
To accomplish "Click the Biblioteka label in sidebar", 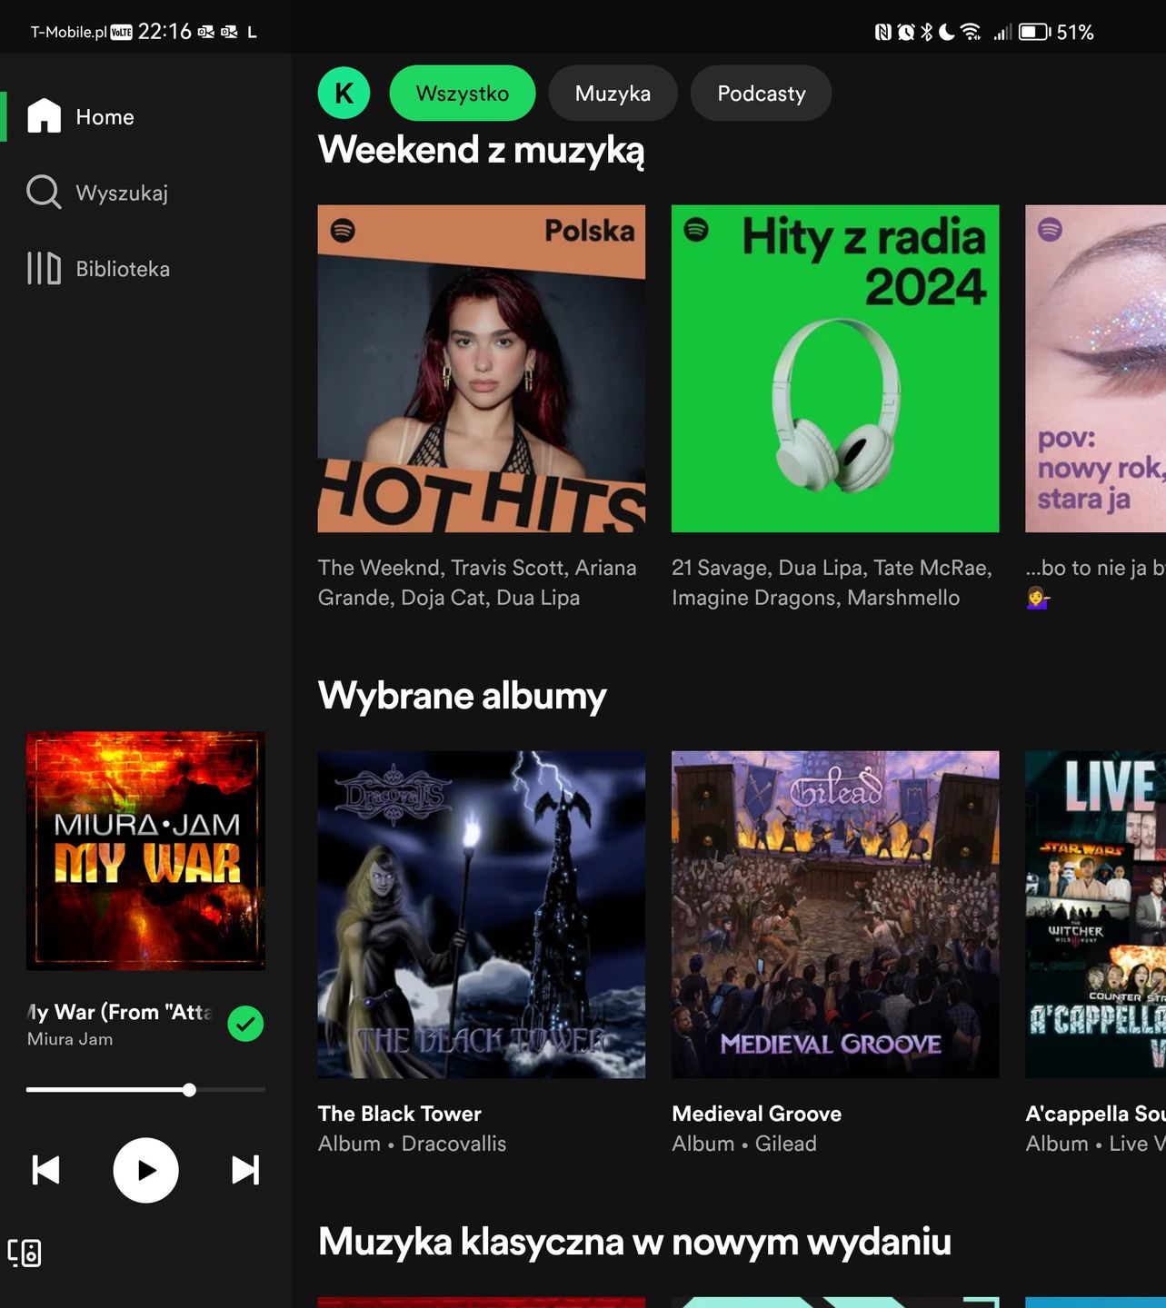I will (123, 269).
